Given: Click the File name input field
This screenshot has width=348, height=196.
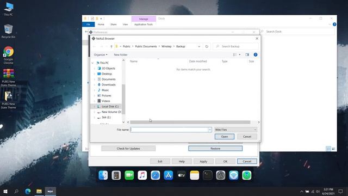Looking at the screenshot, I should pos(169,130).
